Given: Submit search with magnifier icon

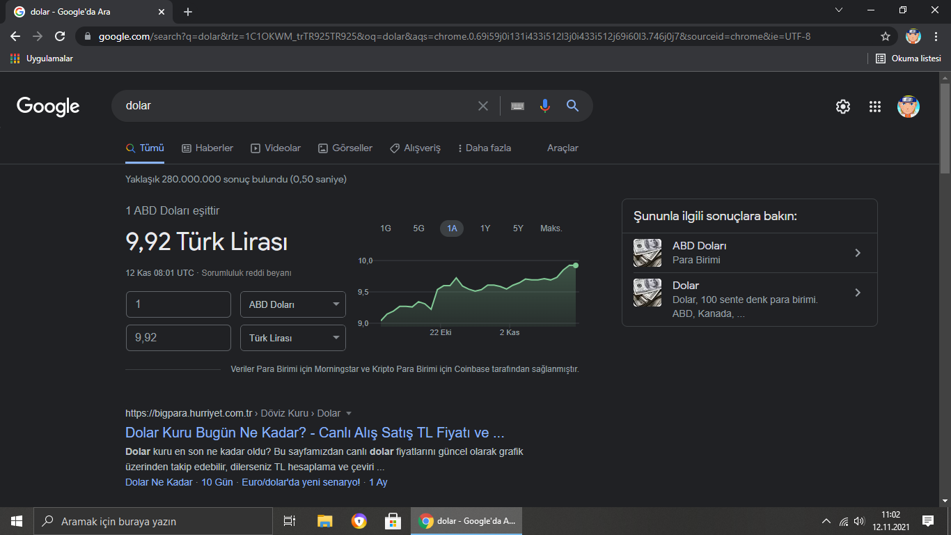Looking at the screenshot, I should (x=573, y=106).
